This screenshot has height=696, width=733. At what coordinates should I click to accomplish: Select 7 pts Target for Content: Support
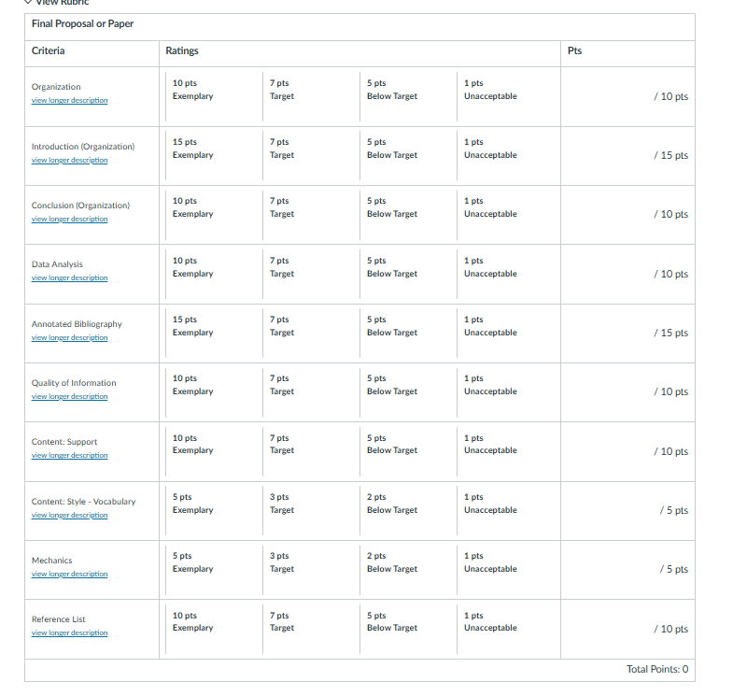[x=311, y=451]
